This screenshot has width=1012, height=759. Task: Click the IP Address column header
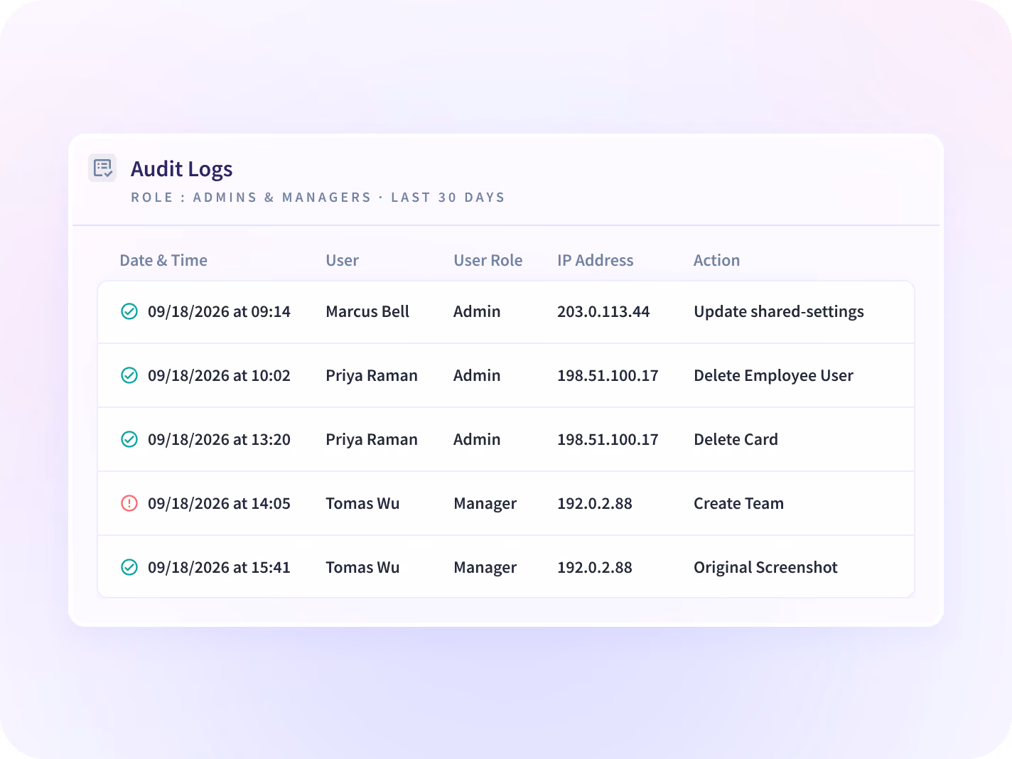(595, 260)
